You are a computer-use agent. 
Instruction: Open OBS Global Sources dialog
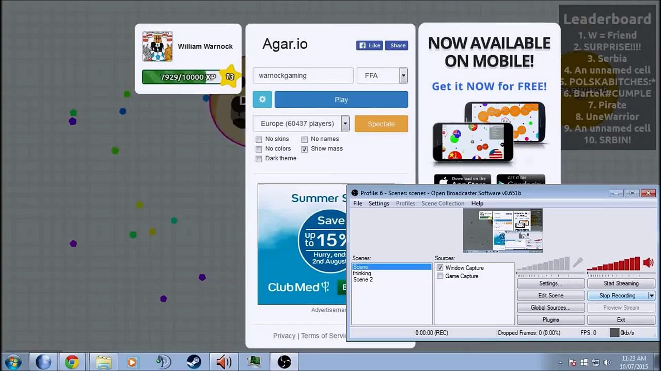pyautogui.click(x=550, y=308)
